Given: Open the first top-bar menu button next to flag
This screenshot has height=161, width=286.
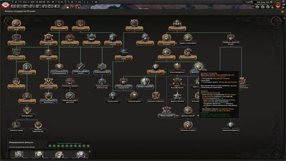Looking at the screenshot, I should pyautogui.click(x=14, y=6).
